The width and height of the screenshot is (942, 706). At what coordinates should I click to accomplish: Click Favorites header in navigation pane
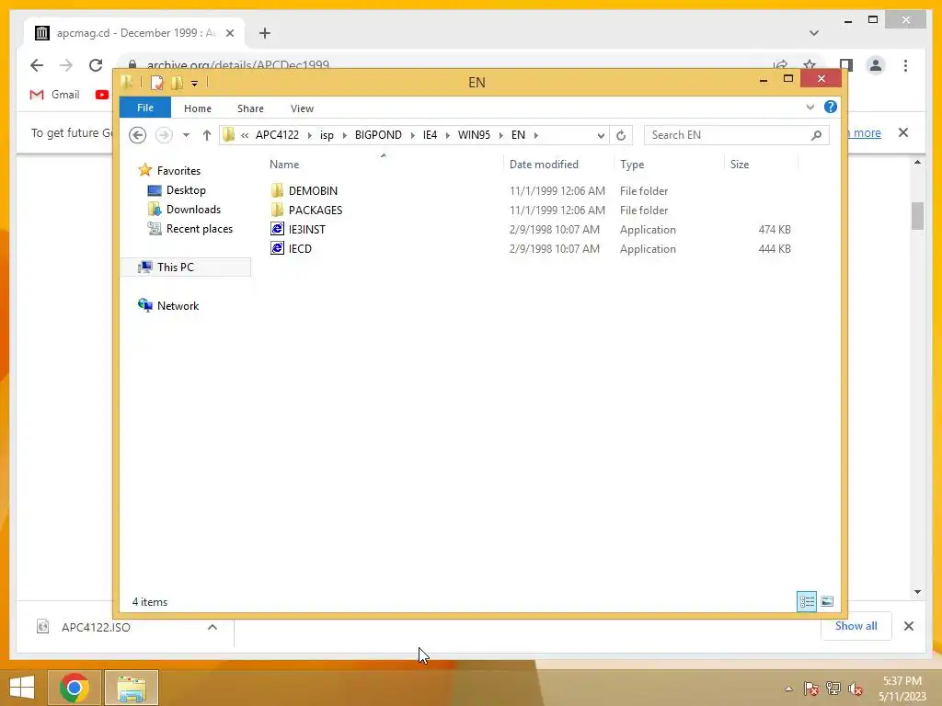point(178,171)
